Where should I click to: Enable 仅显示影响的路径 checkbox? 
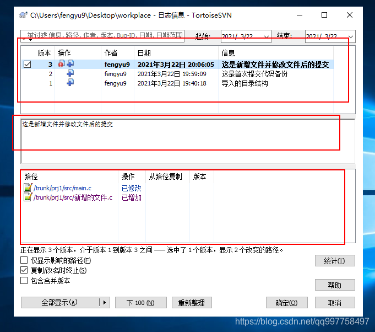point(24,260)
